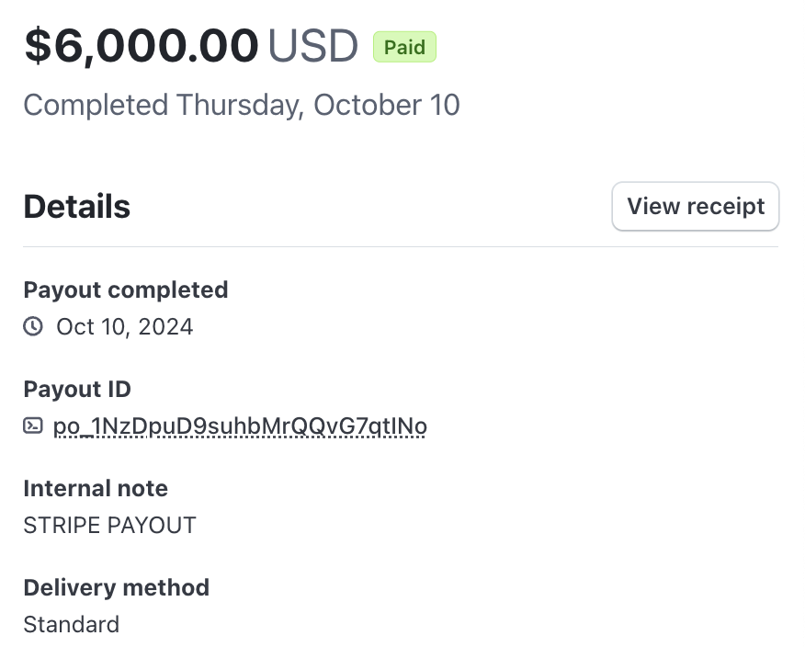Click the word Thursday in the completion line
This screenshot has width=805, height=647.
pyautogui.click(x=239, y=105)
